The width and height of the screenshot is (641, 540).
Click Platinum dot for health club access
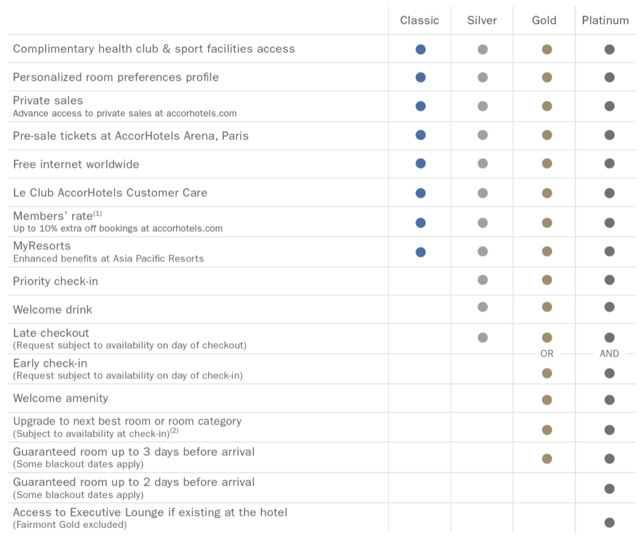[610, 49]
